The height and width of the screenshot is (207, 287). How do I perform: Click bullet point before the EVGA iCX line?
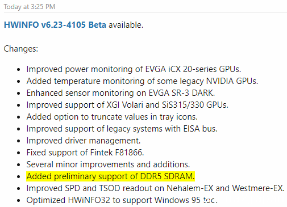click(x=19, y=70)
